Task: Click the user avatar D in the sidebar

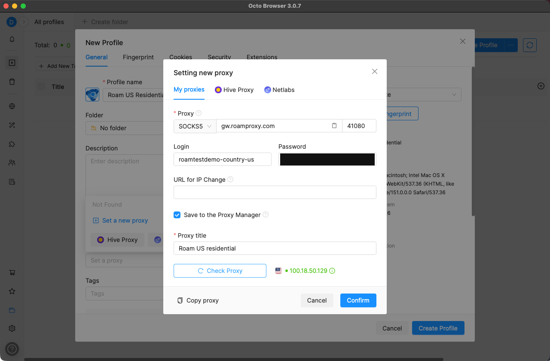Action: click(11, 22)
